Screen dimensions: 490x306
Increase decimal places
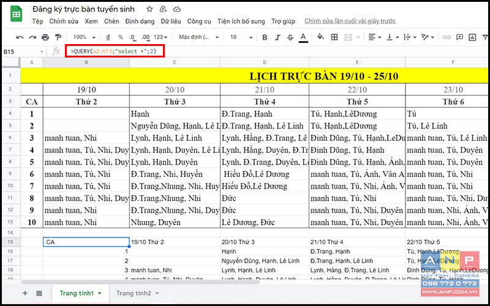(x=145, y=37)
